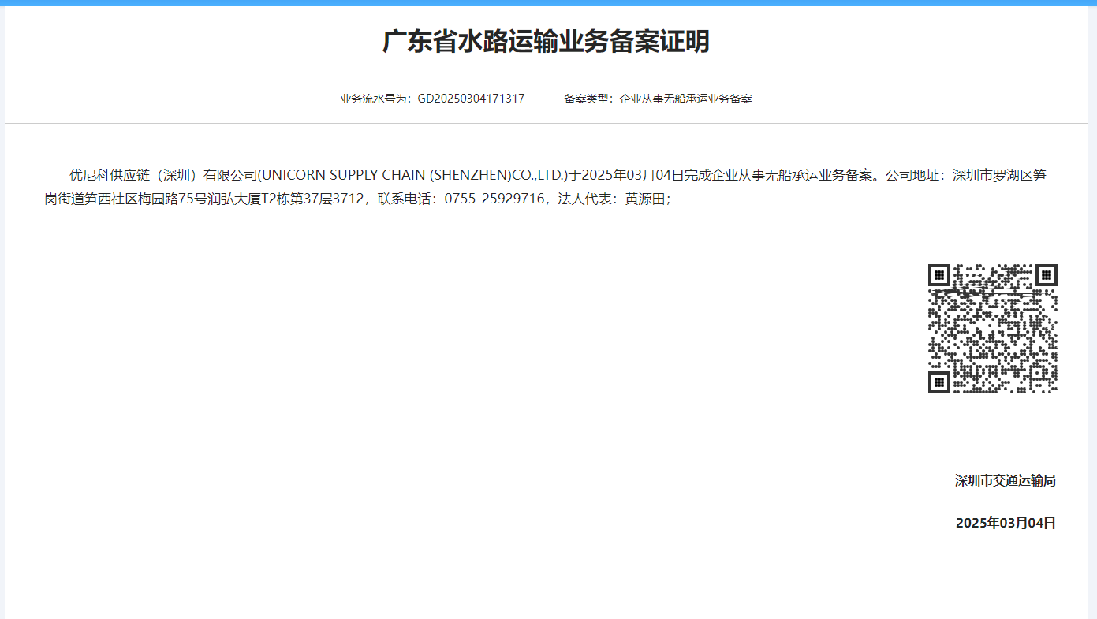The height and width of the screenshot is (619, 1097).
Task: Click the legal representative name 黄源田
Action: tap(645, 199)
